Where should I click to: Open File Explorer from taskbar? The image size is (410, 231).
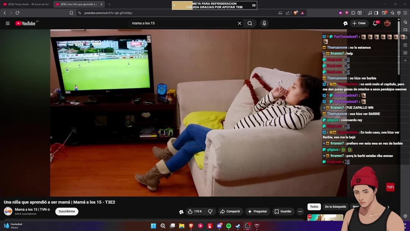tap(182, 226)
